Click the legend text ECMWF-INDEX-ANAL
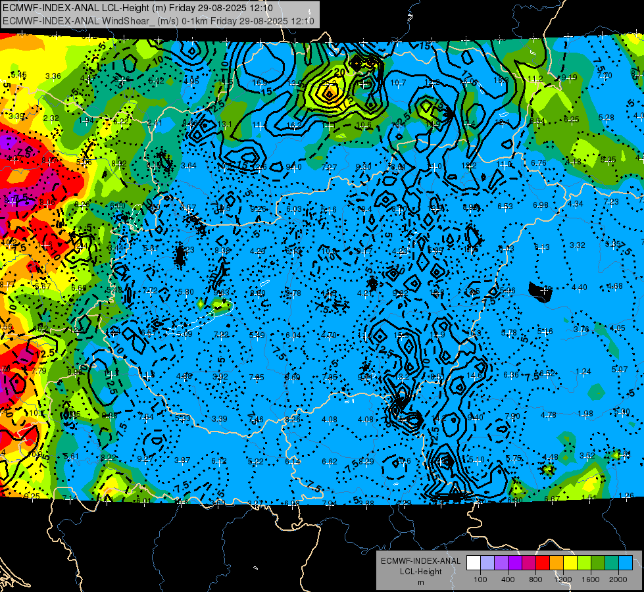This screenshot has width=644, height=592. 420,561
